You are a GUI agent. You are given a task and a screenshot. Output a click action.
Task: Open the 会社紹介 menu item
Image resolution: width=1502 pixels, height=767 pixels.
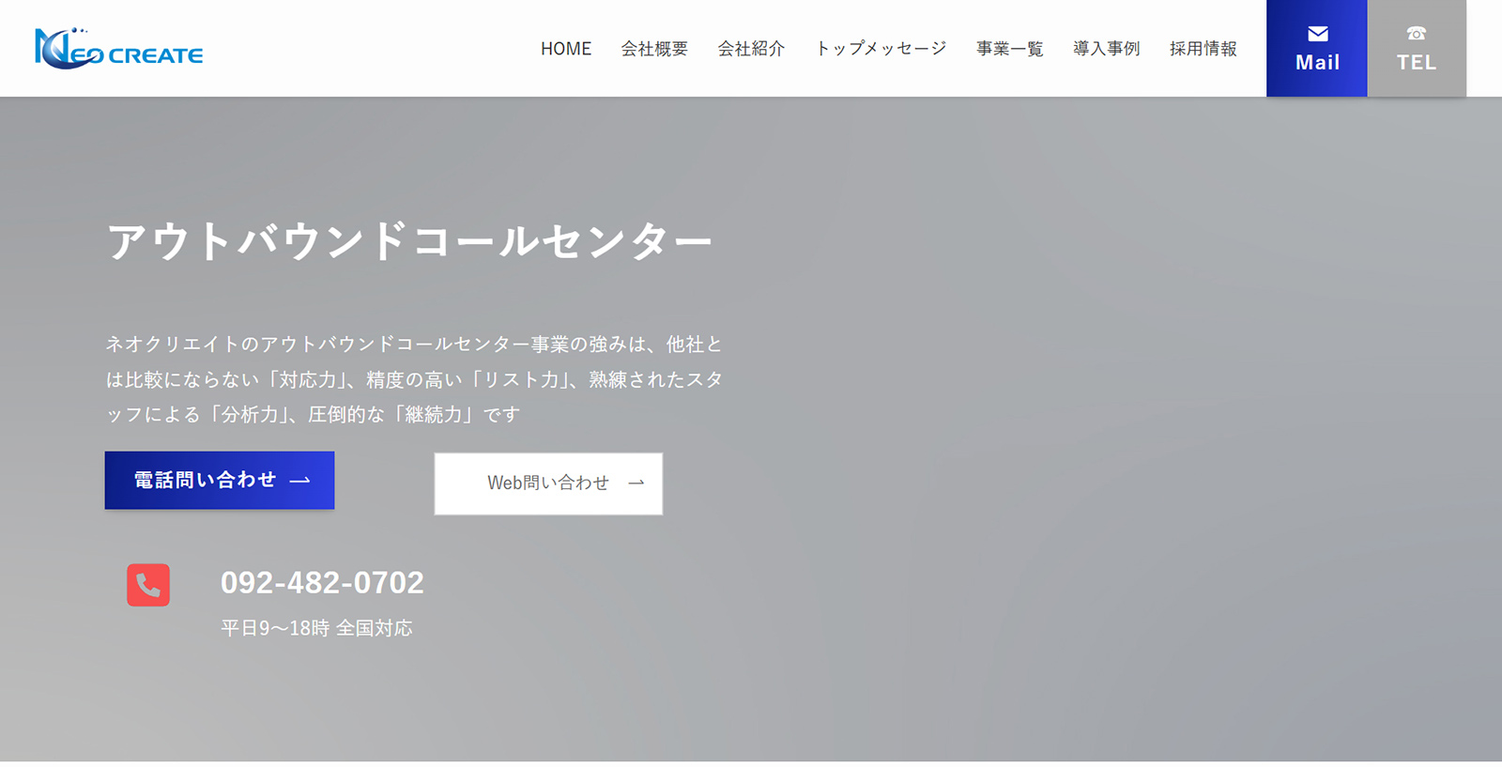751,49
